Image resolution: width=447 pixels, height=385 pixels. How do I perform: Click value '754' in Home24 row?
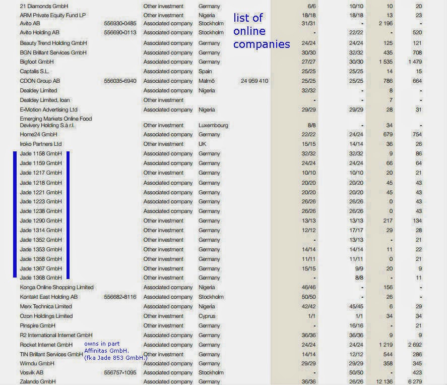[417, 134]
